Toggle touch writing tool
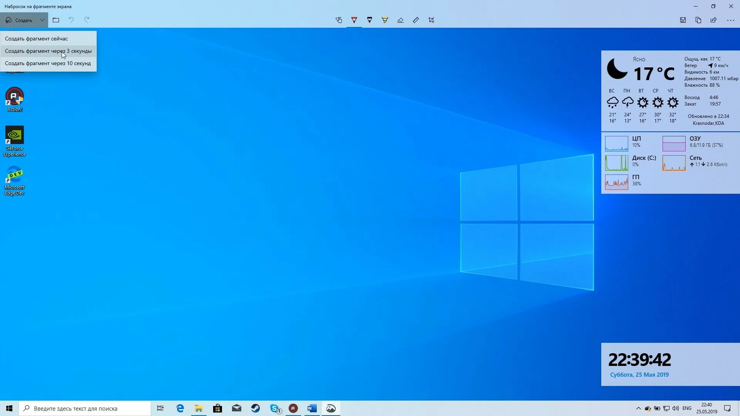The image size is (740, 416). (x=339, y=20)
